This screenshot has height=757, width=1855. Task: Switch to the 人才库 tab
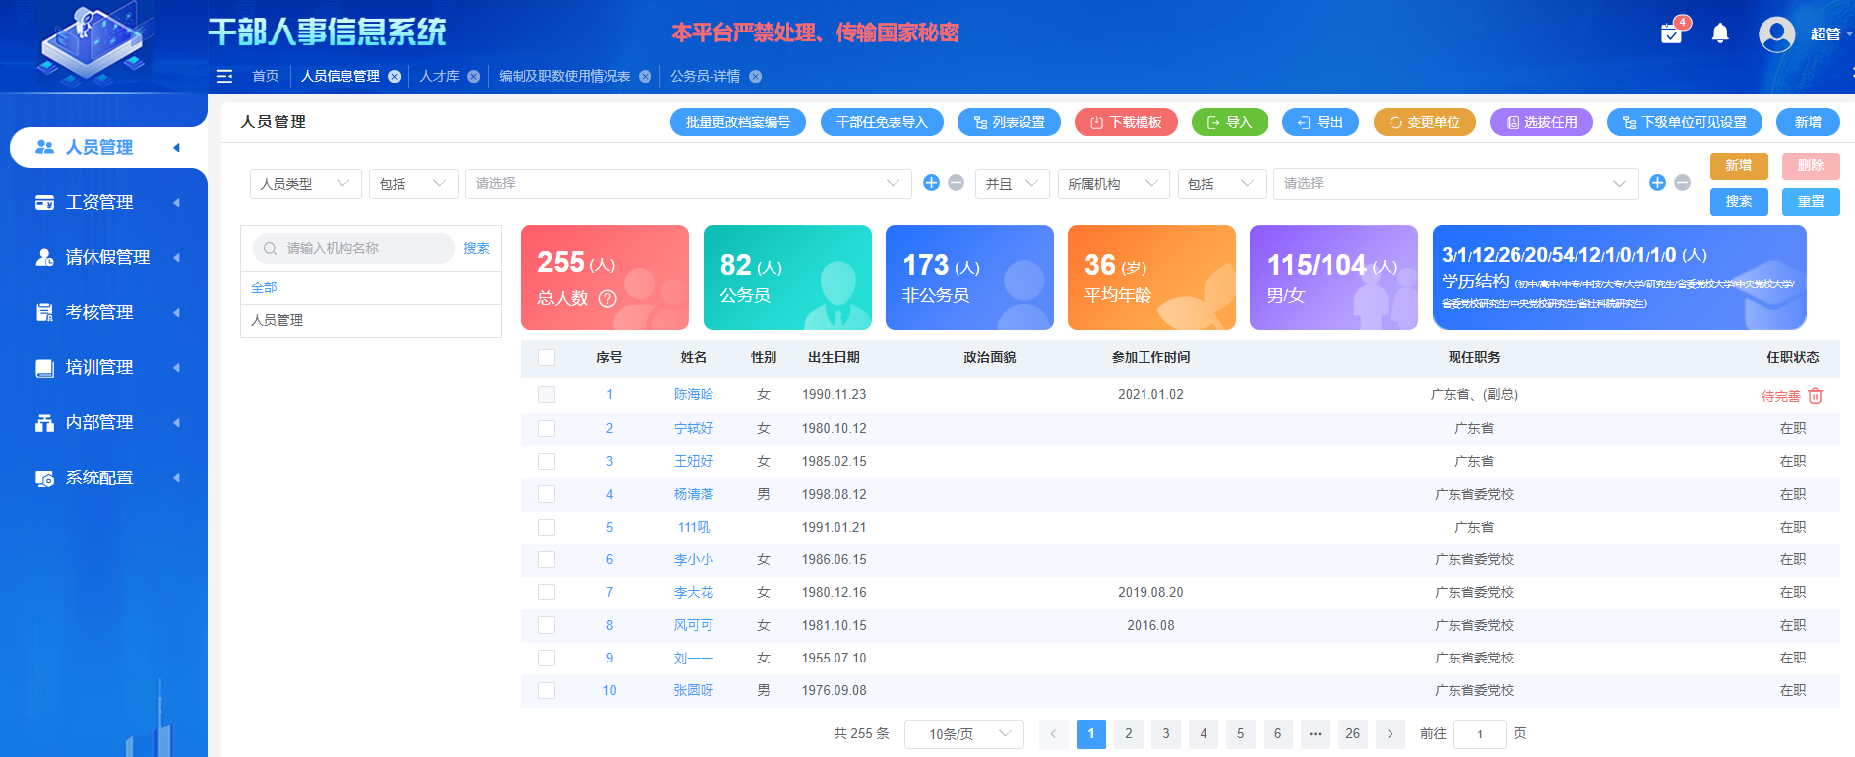[439, 76]
